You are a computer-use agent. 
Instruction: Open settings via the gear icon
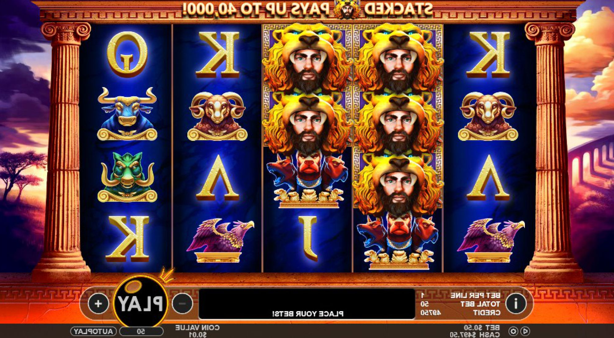(x=513, y=331)
